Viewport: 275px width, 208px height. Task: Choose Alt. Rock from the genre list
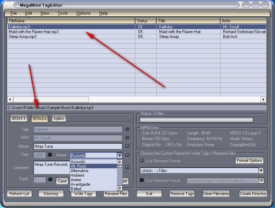click(x=94, y=166)
